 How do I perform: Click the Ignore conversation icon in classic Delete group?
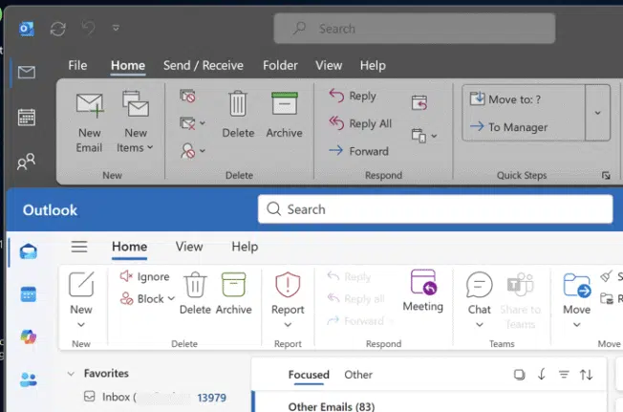188,97
